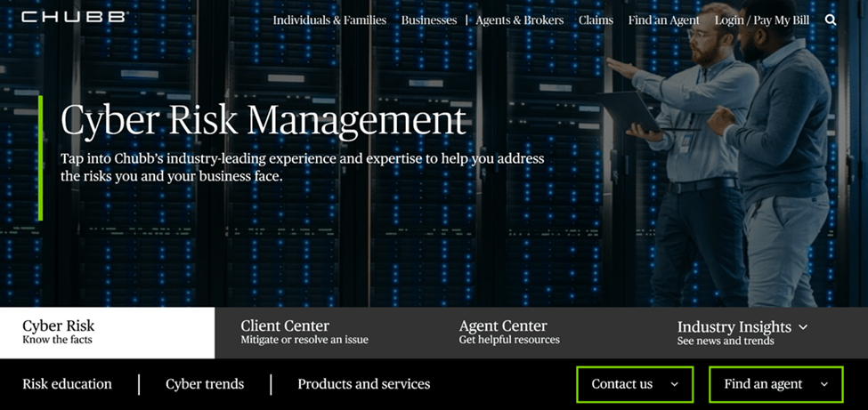
Task: Open the Cyber trends link
Action: pos(205,384)
